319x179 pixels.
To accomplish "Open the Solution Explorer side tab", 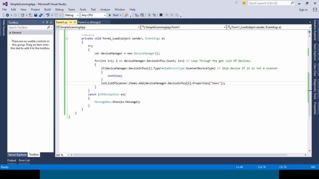I will pyautogui.click(x=315, y=30).
